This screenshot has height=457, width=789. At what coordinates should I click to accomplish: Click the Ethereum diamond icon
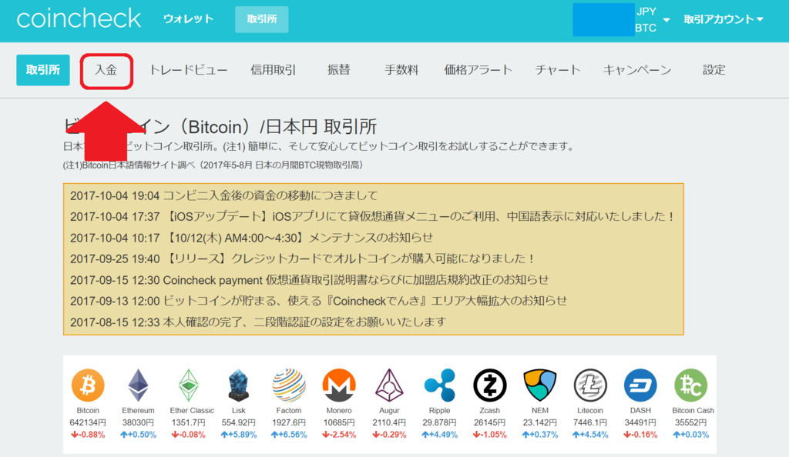(x=138, y=385)
